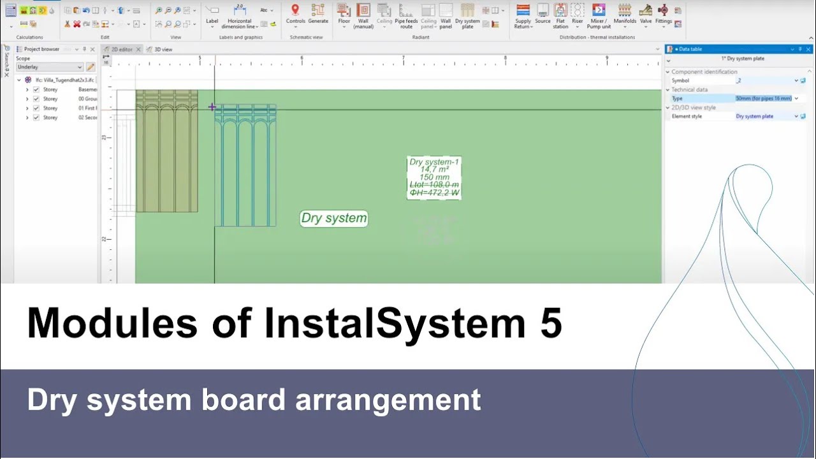
Task: Click the red X delete icon
Action: click(x=76, y=24)
